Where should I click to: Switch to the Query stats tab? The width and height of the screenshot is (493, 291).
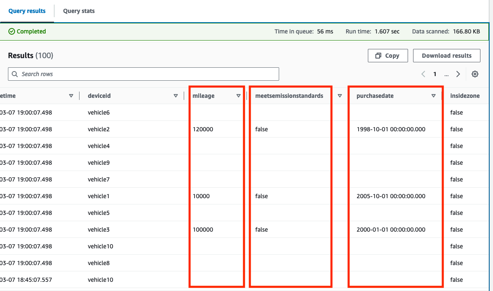pyautogui.click(x=79, y=11)
